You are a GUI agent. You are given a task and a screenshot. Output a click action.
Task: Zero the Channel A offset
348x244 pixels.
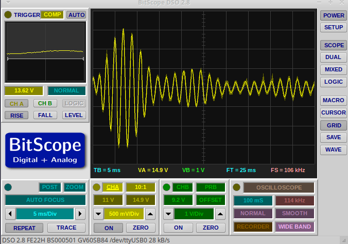(141, 228)
